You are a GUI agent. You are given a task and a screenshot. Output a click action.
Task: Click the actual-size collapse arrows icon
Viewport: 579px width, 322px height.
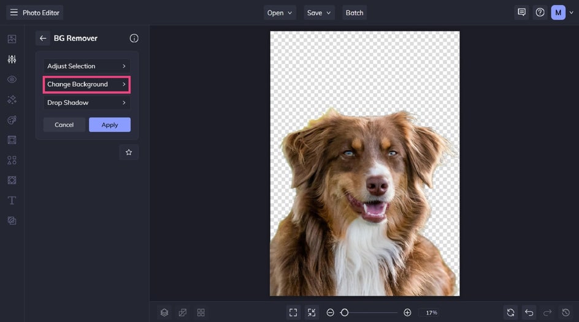click(x=312, y=312)
